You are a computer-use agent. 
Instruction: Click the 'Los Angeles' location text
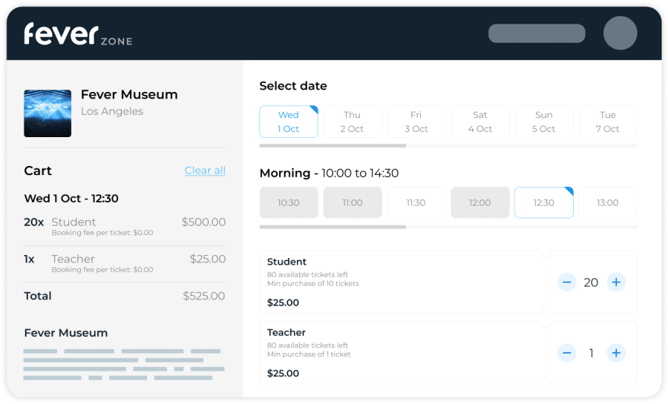pyautogui.click(x=112, y=111)
